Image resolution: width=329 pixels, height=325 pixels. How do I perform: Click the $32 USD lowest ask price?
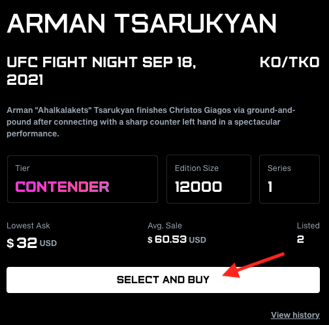[32, 243]
